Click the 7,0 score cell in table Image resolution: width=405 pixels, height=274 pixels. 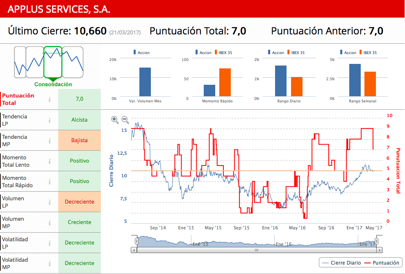point(80,99)
